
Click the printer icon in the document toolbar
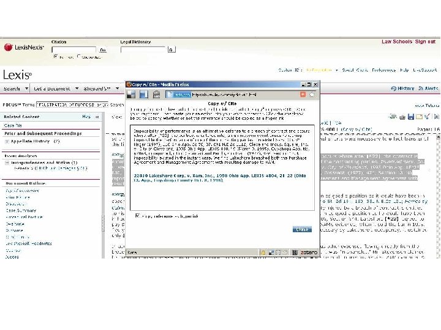pos(402,117)
